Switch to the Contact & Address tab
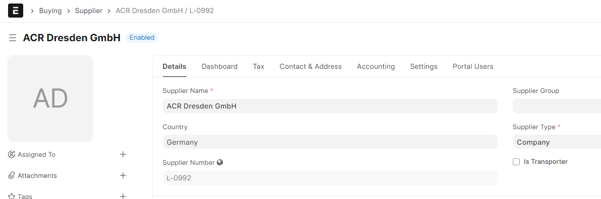 click(x=311, y=66)
